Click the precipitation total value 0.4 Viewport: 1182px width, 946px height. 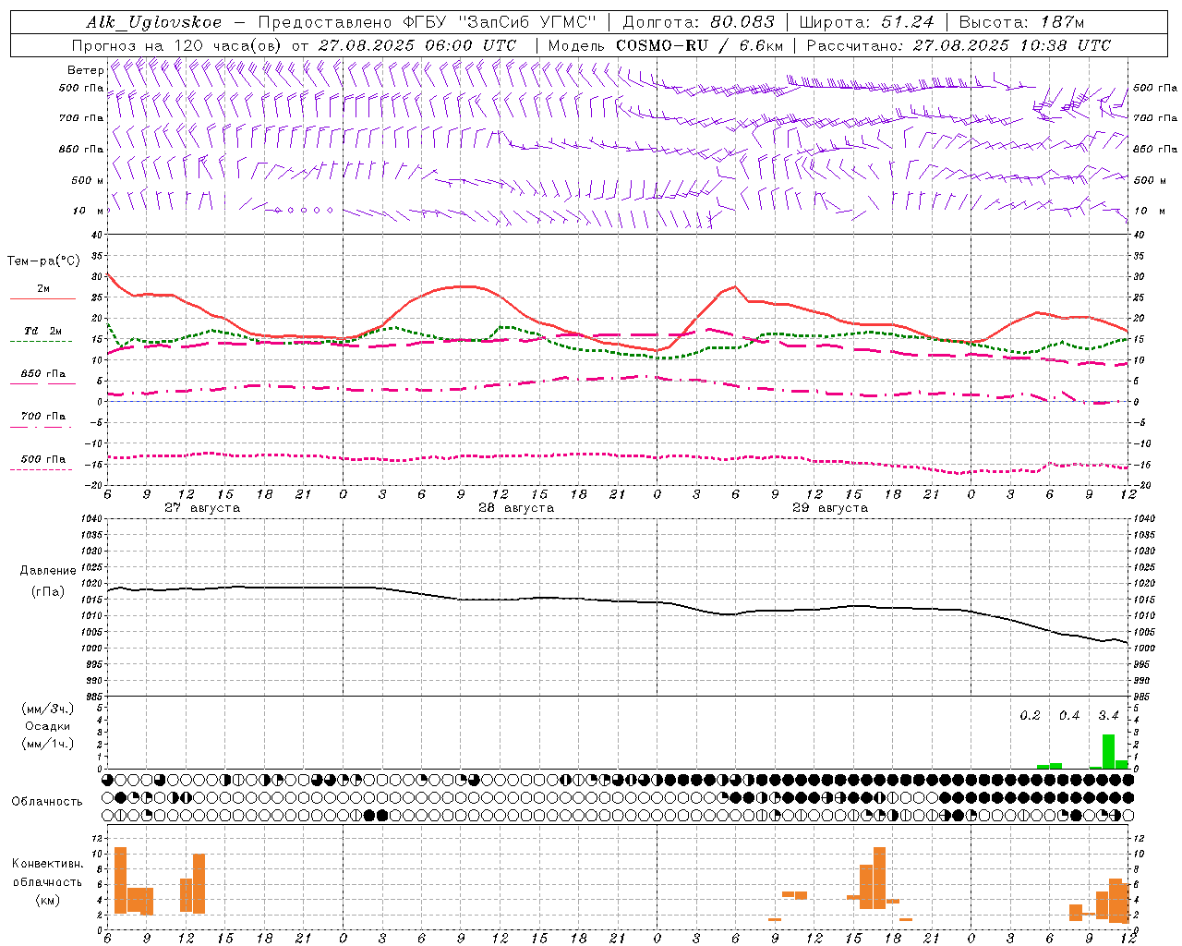[x=1069, y=715]
